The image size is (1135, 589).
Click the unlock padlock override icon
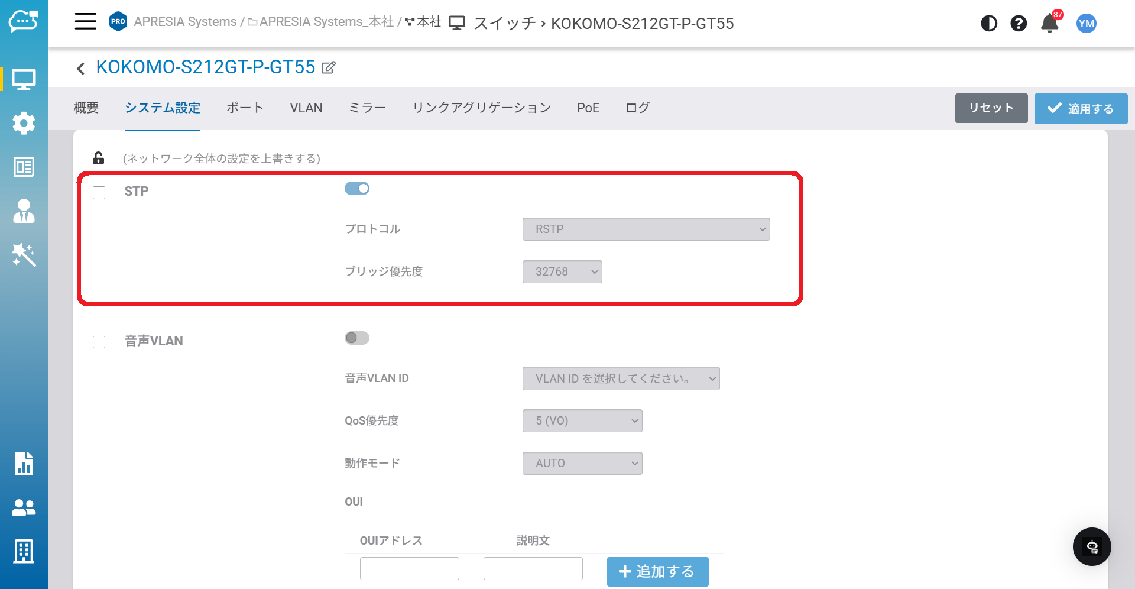99,158
